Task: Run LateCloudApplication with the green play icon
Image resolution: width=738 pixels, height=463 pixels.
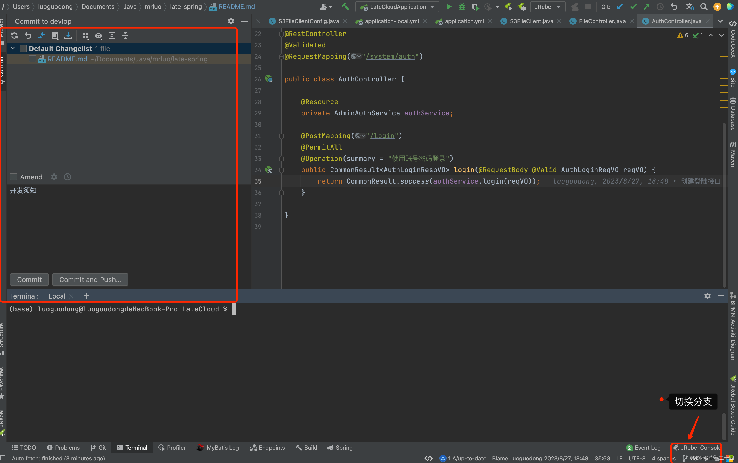Action: pyautogui.click(x=449, y=6)
